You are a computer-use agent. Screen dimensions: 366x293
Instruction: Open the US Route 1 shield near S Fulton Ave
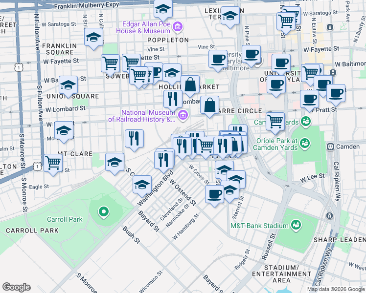37,167
